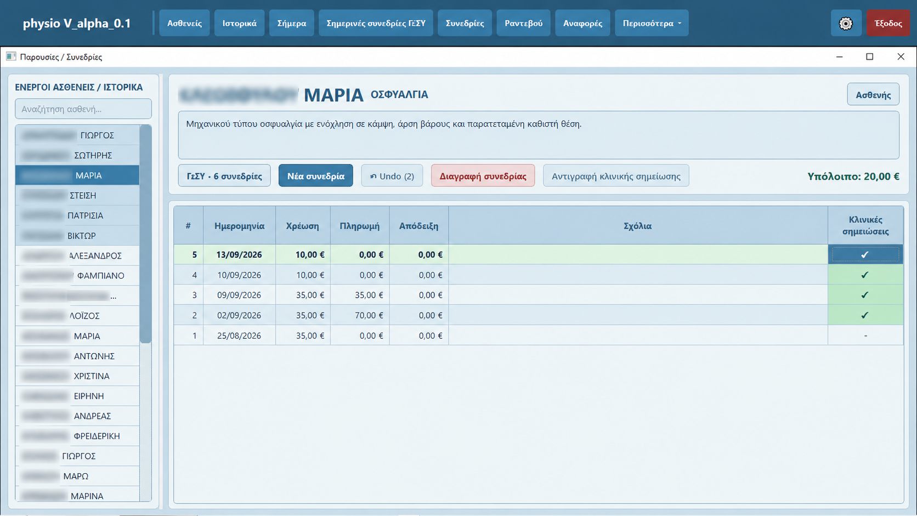
Task: Select patient ΛΟΪΖΟΣ in the list
Action: (77, 316)
